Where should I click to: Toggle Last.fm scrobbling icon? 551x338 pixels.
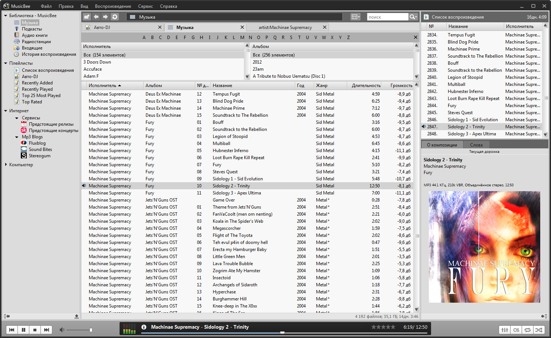(516, 330)
